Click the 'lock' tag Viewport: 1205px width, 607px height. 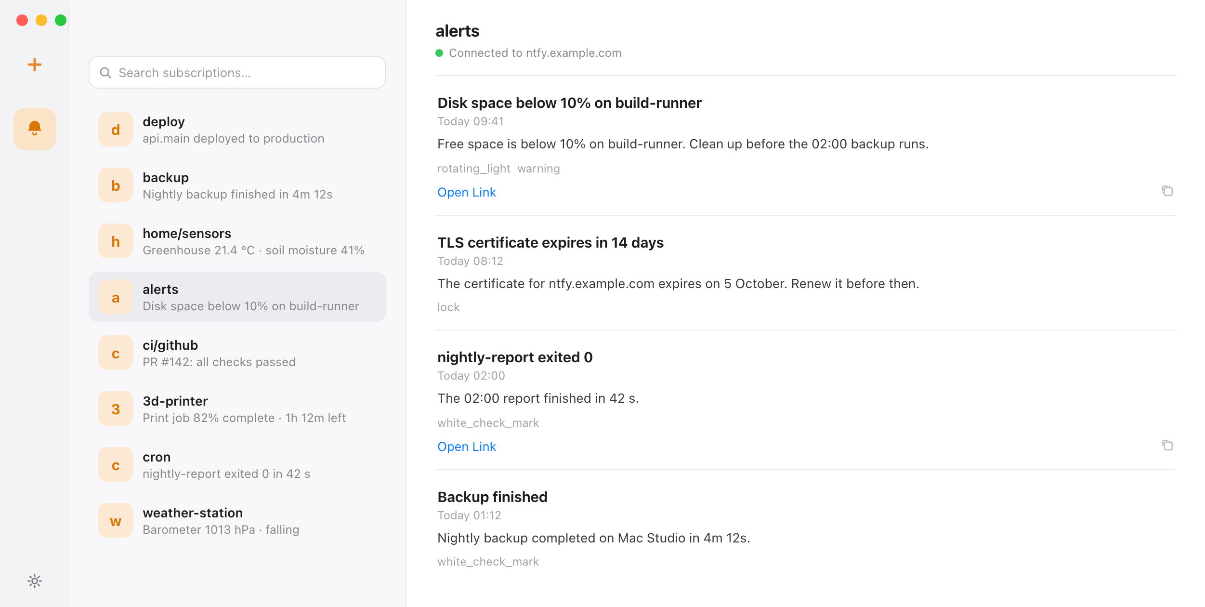(448, 307)
